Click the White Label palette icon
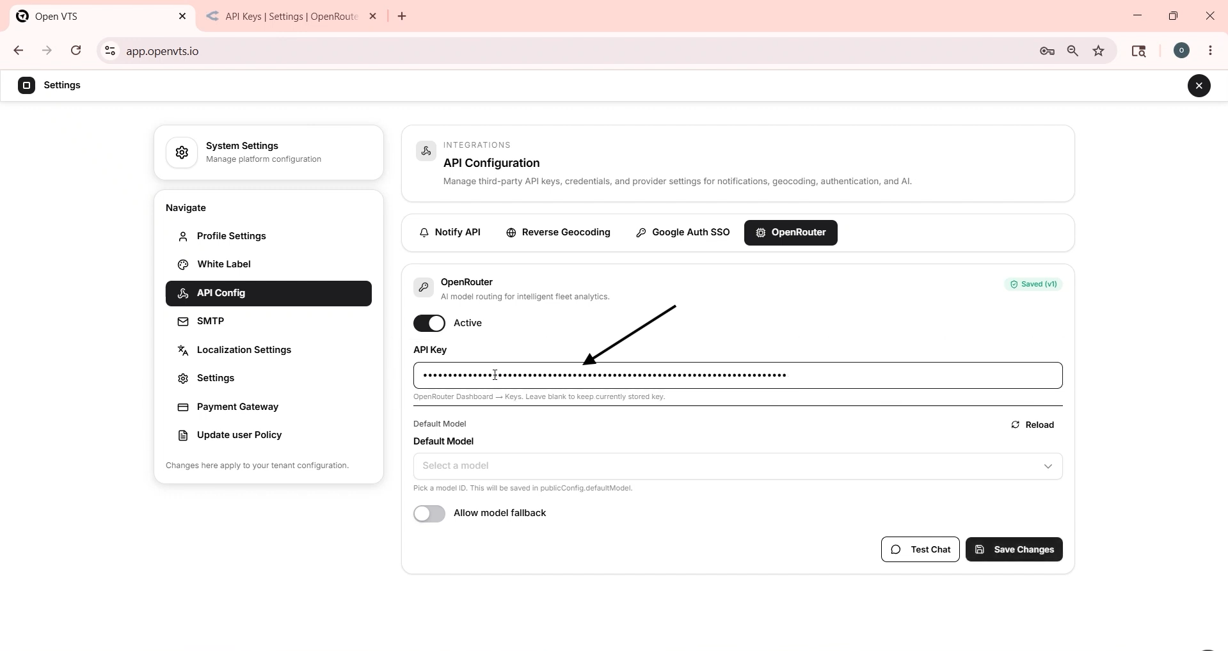This screenshot has width=1228, height=651. pyautogui.click(x=183, y=265)
